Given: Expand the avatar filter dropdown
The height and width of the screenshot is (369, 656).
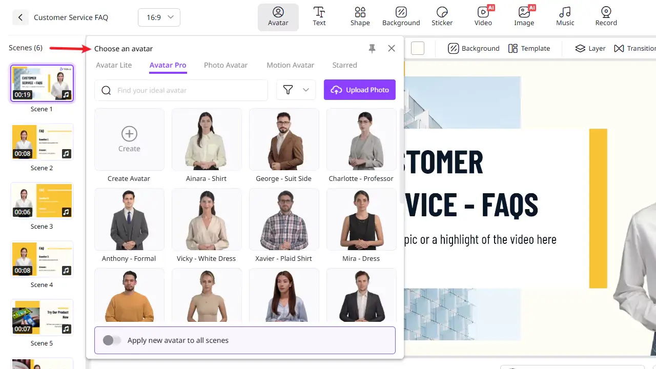Looking at the screenshot, I should point(296,90).
